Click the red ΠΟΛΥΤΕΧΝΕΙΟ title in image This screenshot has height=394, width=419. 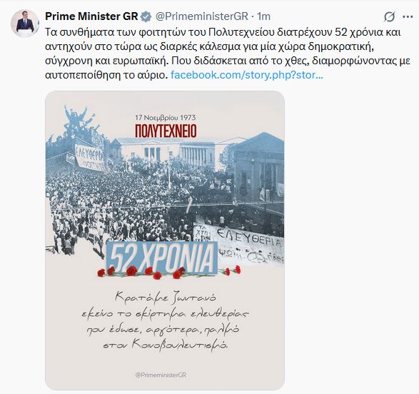click(166, 131)
